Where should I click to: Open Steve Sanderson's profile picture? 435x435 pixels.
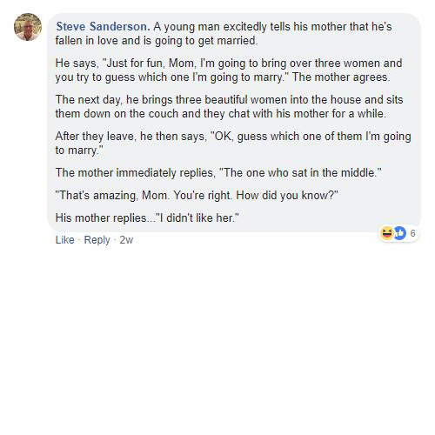tap(28, 27)
